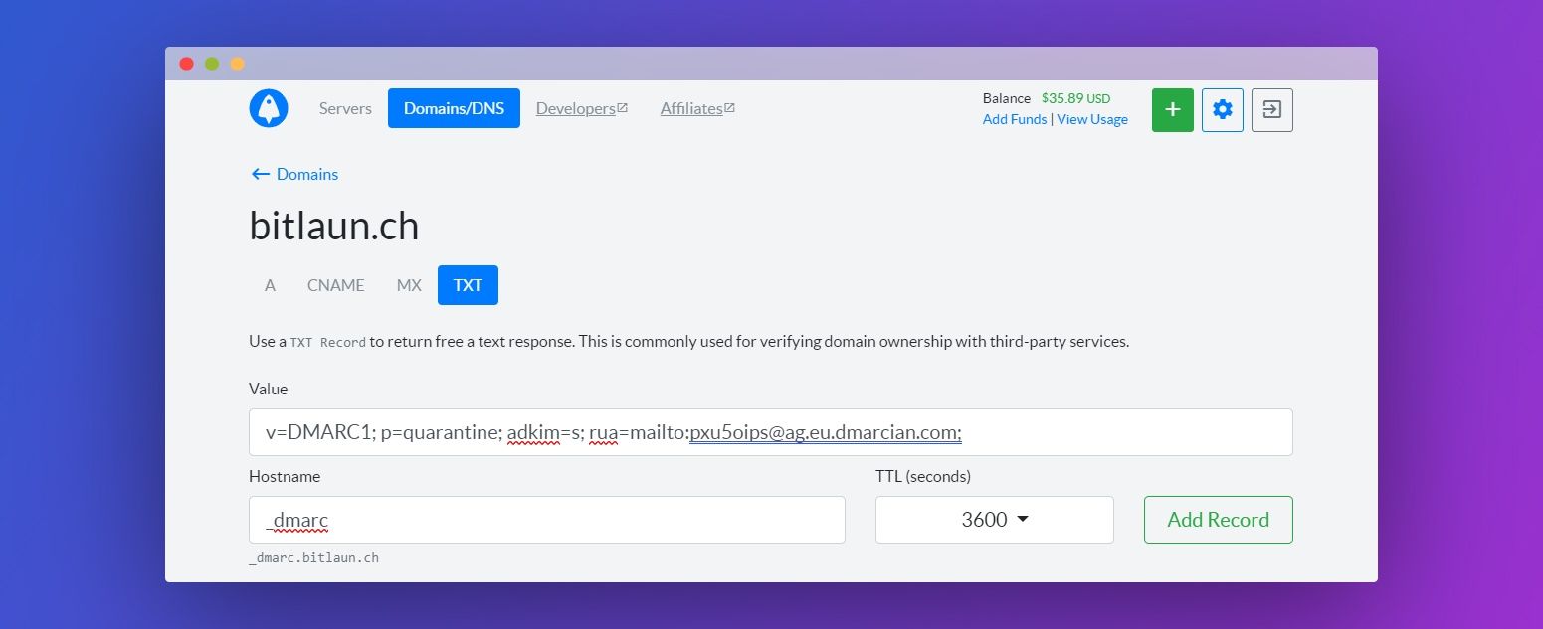This screenshot has width=1543, height=629.
Task: Click the red window close dot
Action: [x=186, y=64]
